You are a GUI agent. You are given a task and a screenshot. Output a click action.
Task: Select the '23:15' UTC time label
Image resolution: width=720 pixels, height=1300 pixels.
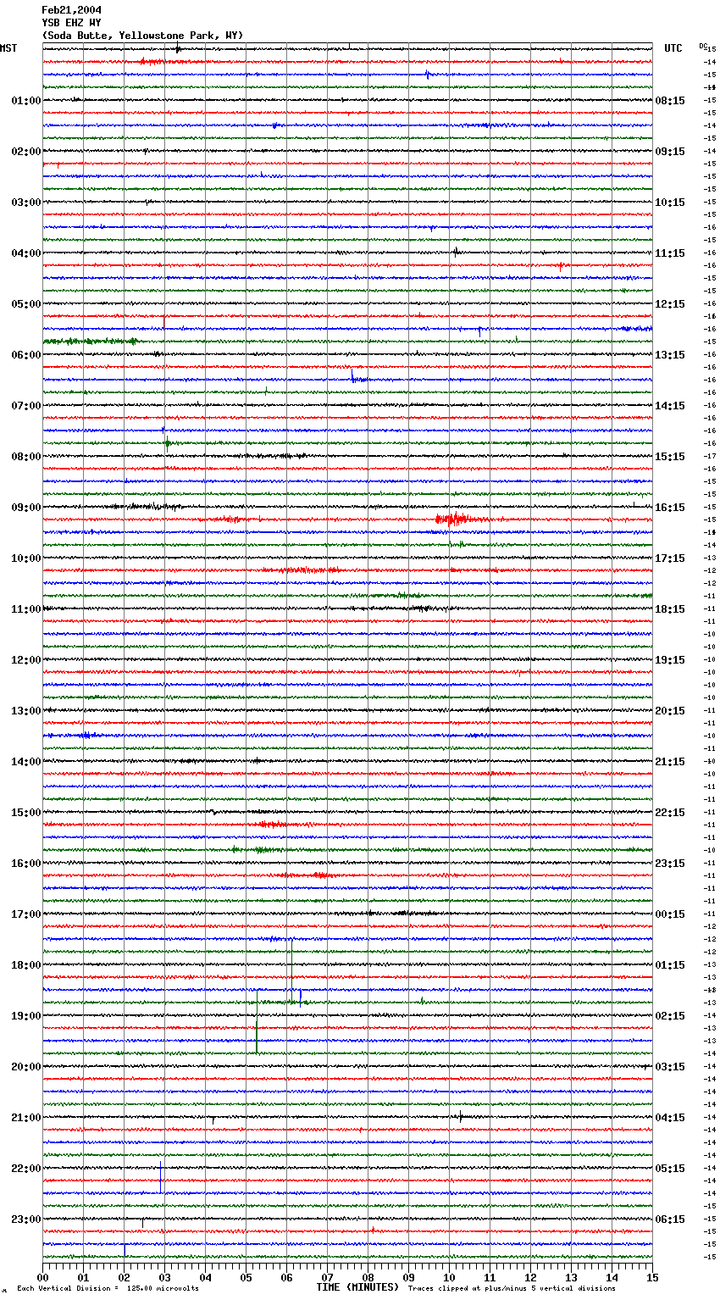click(x=670, y=864)
